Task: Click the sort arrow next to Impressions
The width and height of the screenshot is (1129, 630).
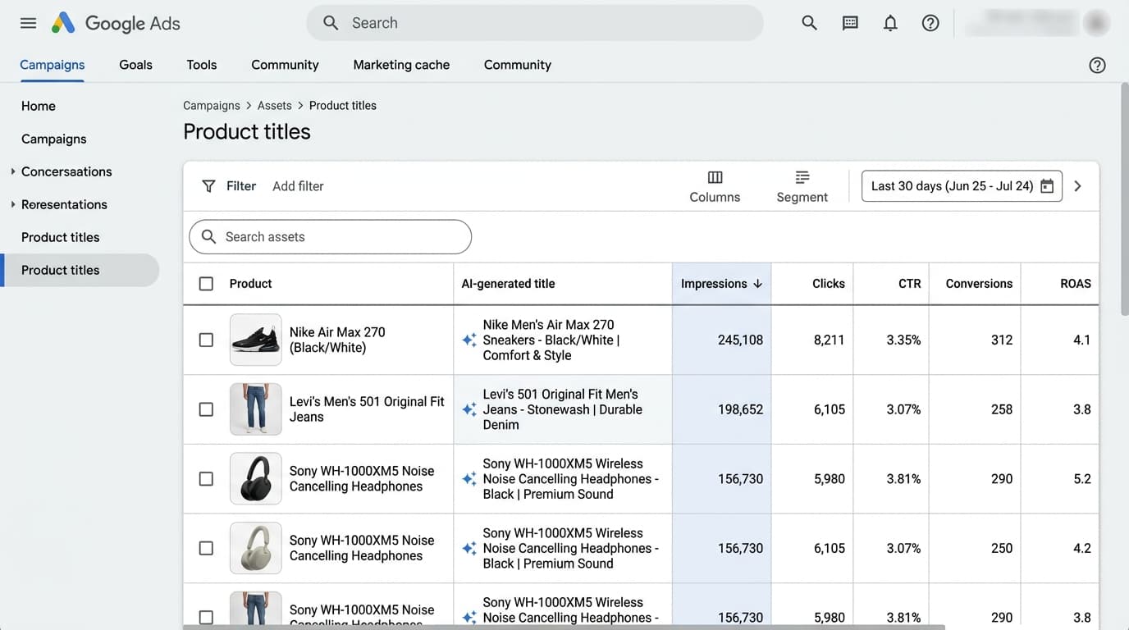Action: coord(757,284)
